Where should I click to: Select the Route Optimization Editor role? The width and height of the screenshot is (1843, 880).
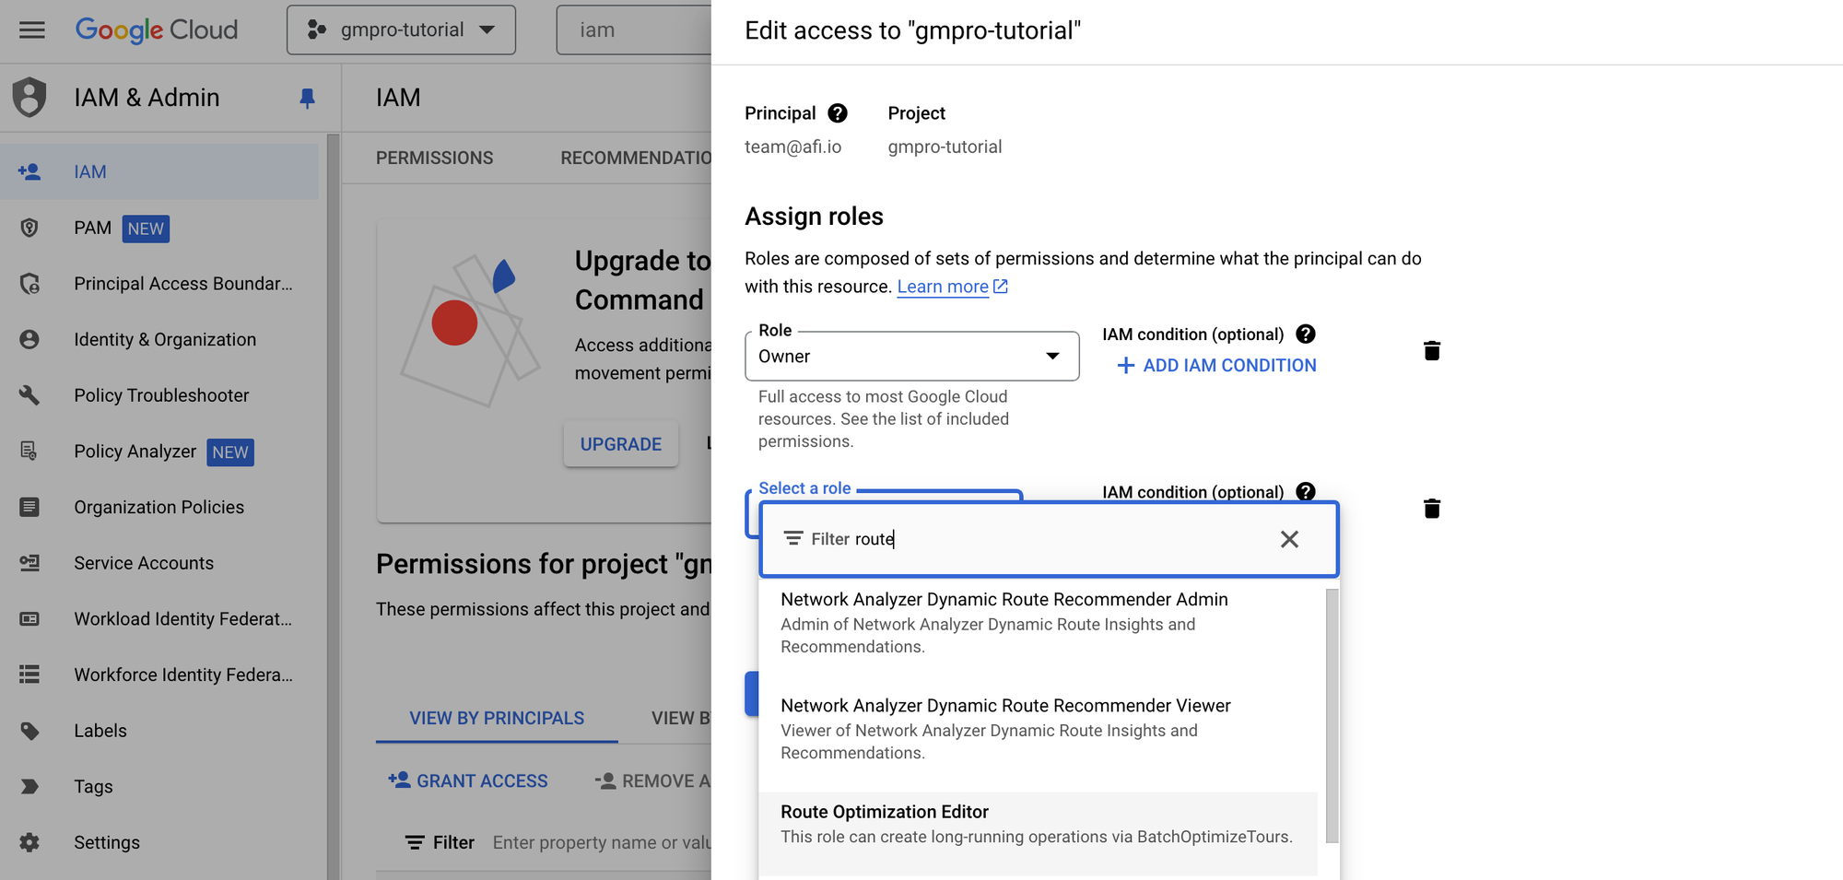click(x=1037, y=823)
